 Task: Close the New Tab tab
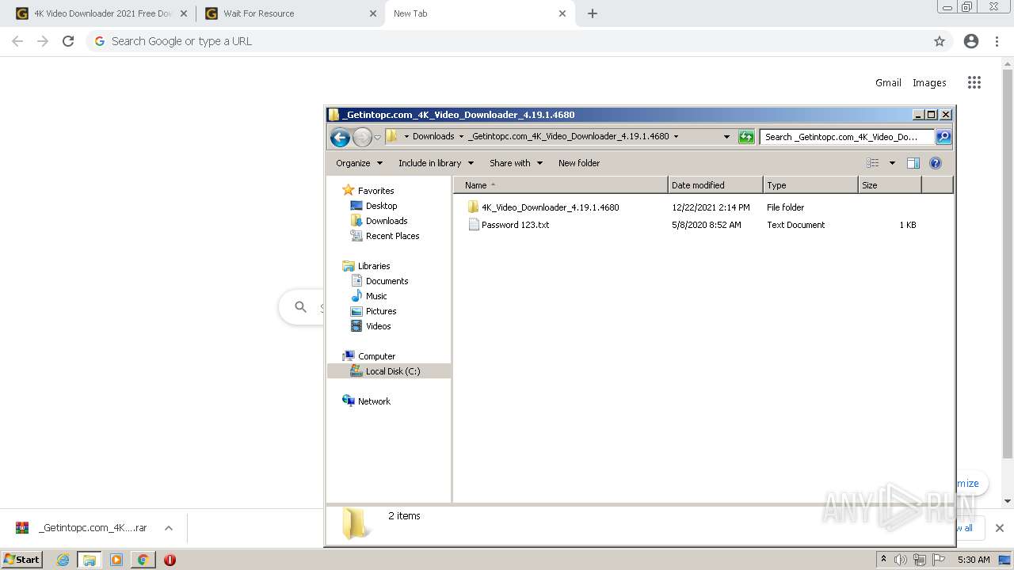pos(562,13)
